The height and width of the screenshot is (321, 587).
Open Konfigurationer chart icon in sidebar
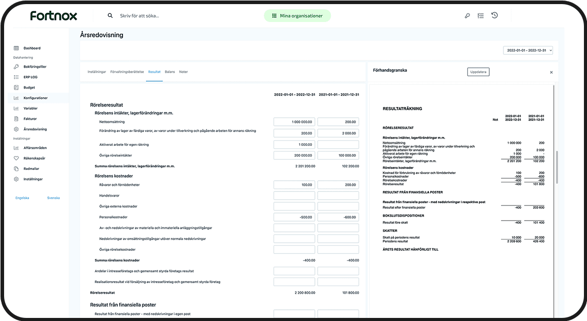(x=16, y=98)
